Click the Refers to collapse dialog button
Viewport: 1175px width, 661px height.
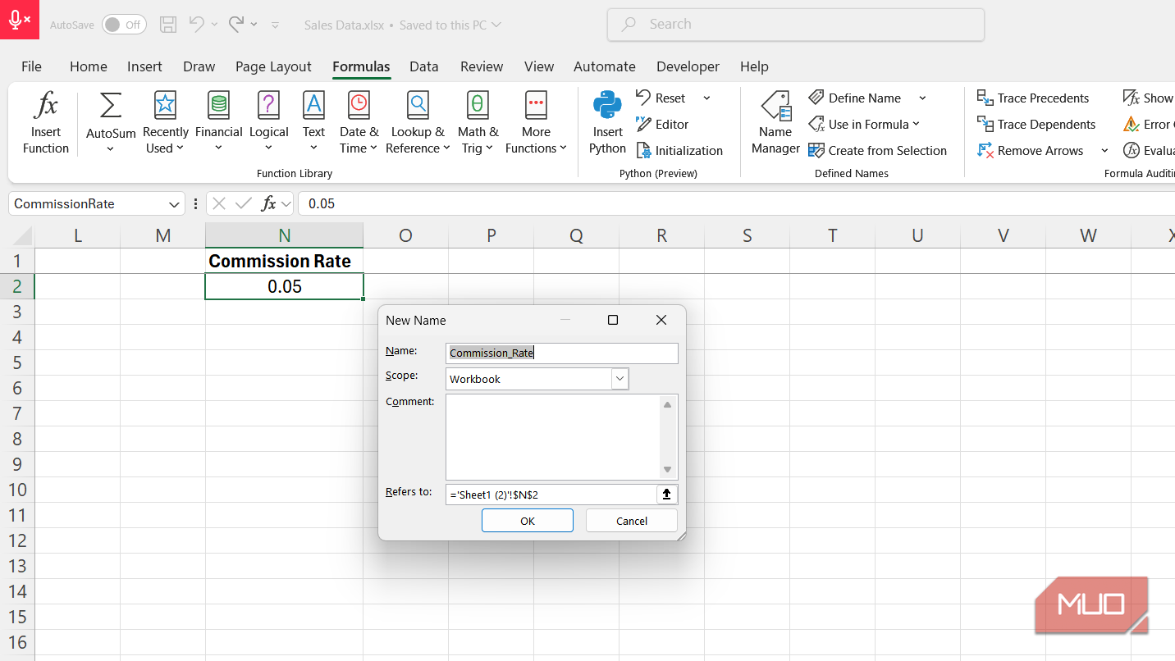tap(667, 495)
